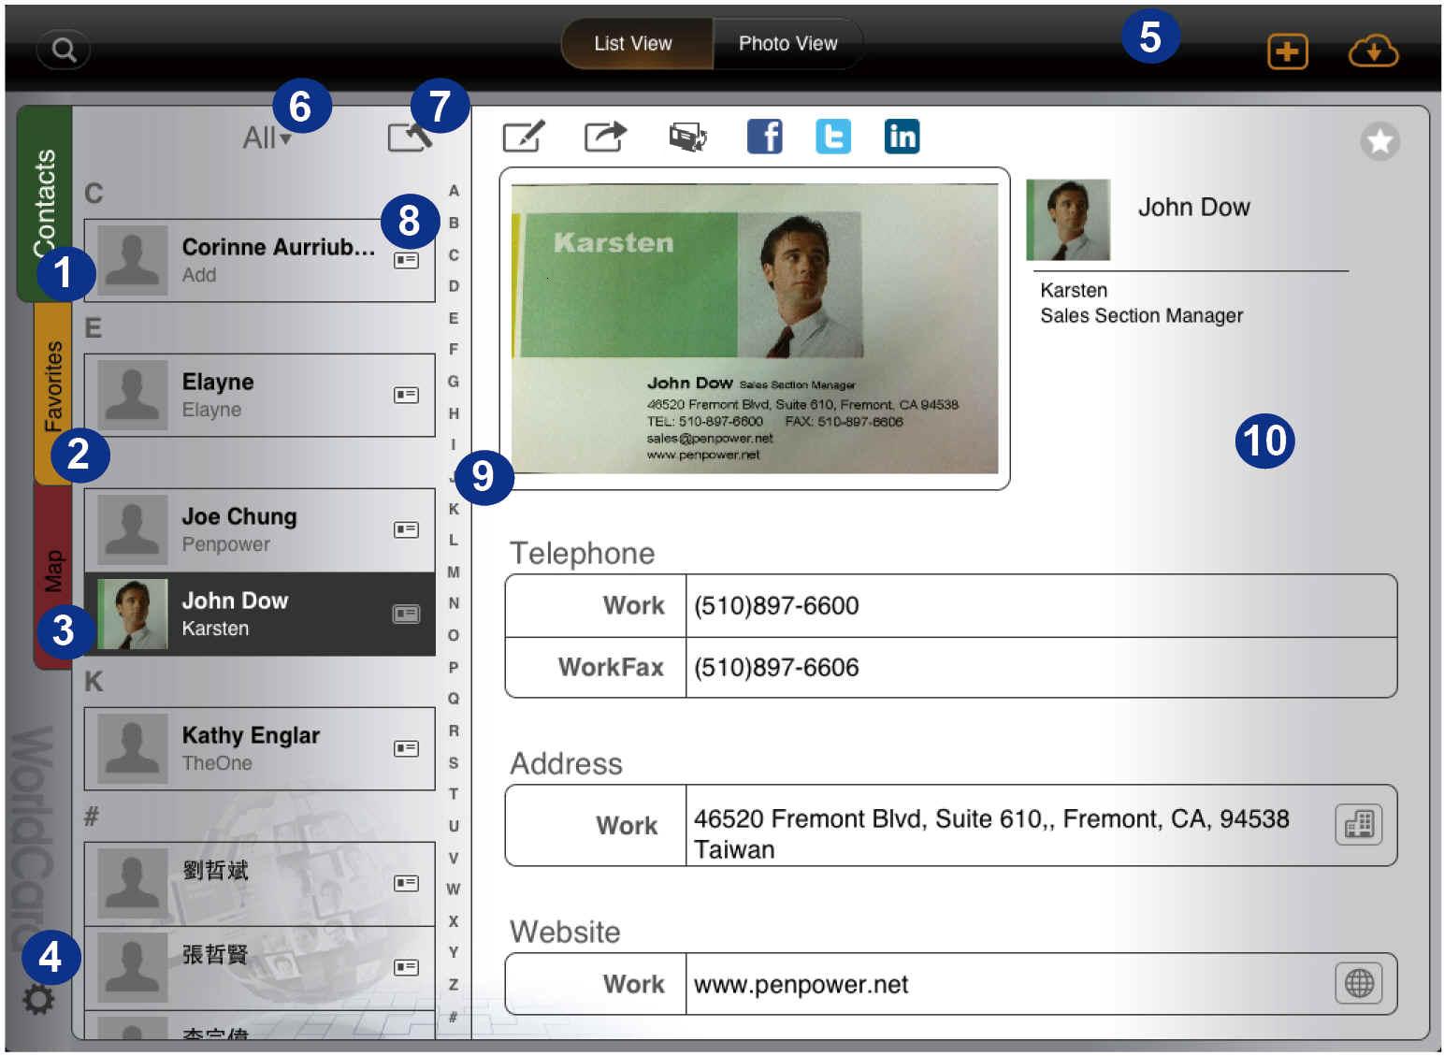Share the contact via export arrow icon
The width and height of the screenshot is (1444, 1056).
605,137
